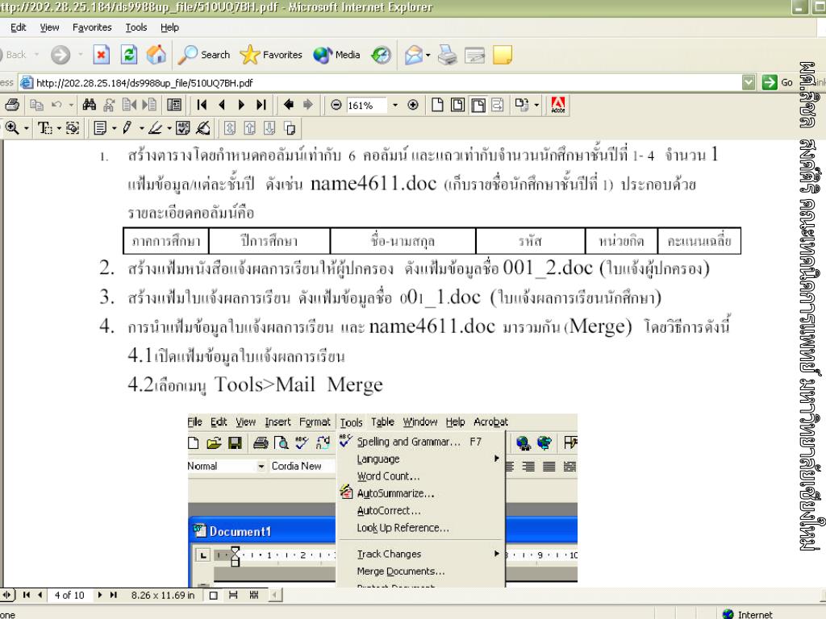This screenshot has height=619, width=826.
Task: Open the spell check comments icon
Action: [x=183, y=128]
